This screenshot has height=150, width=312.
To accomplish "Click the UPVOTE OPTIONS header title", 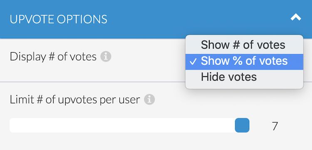I will [58, 19].
